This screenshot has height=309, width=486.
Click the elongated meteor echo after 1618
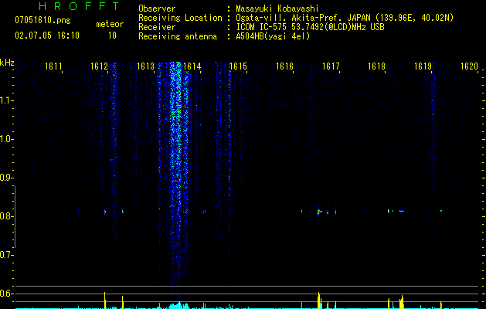pyautogui.click(x=401, y=211)
